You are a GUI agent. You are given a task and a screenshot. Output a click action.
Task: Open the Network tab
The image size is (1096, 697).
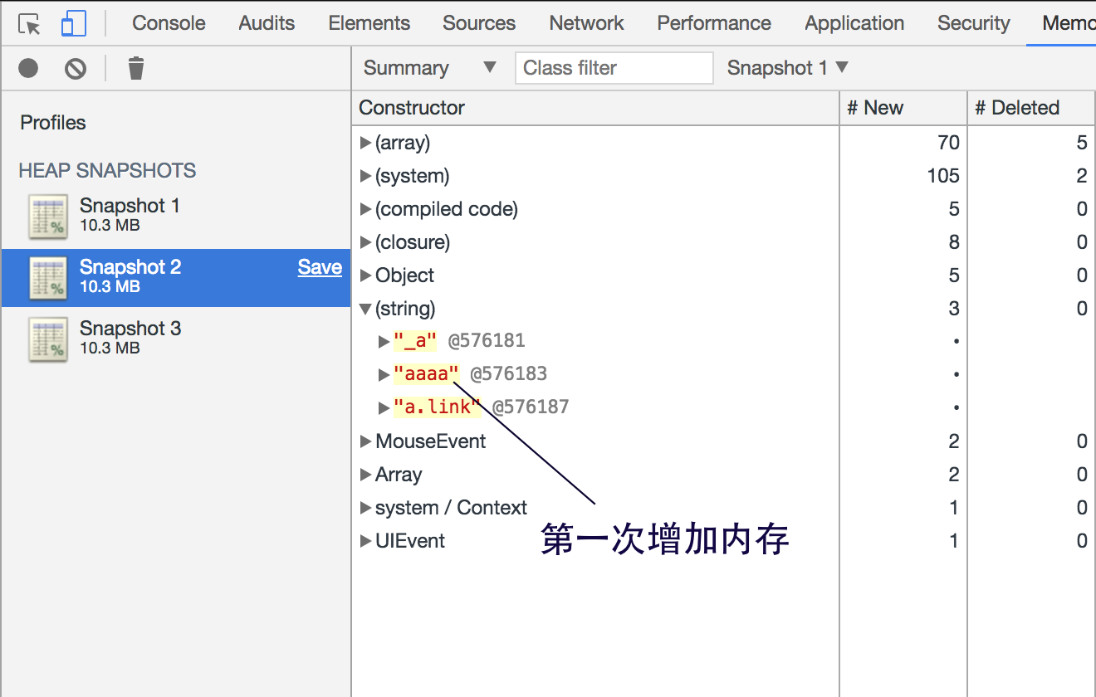586,23
